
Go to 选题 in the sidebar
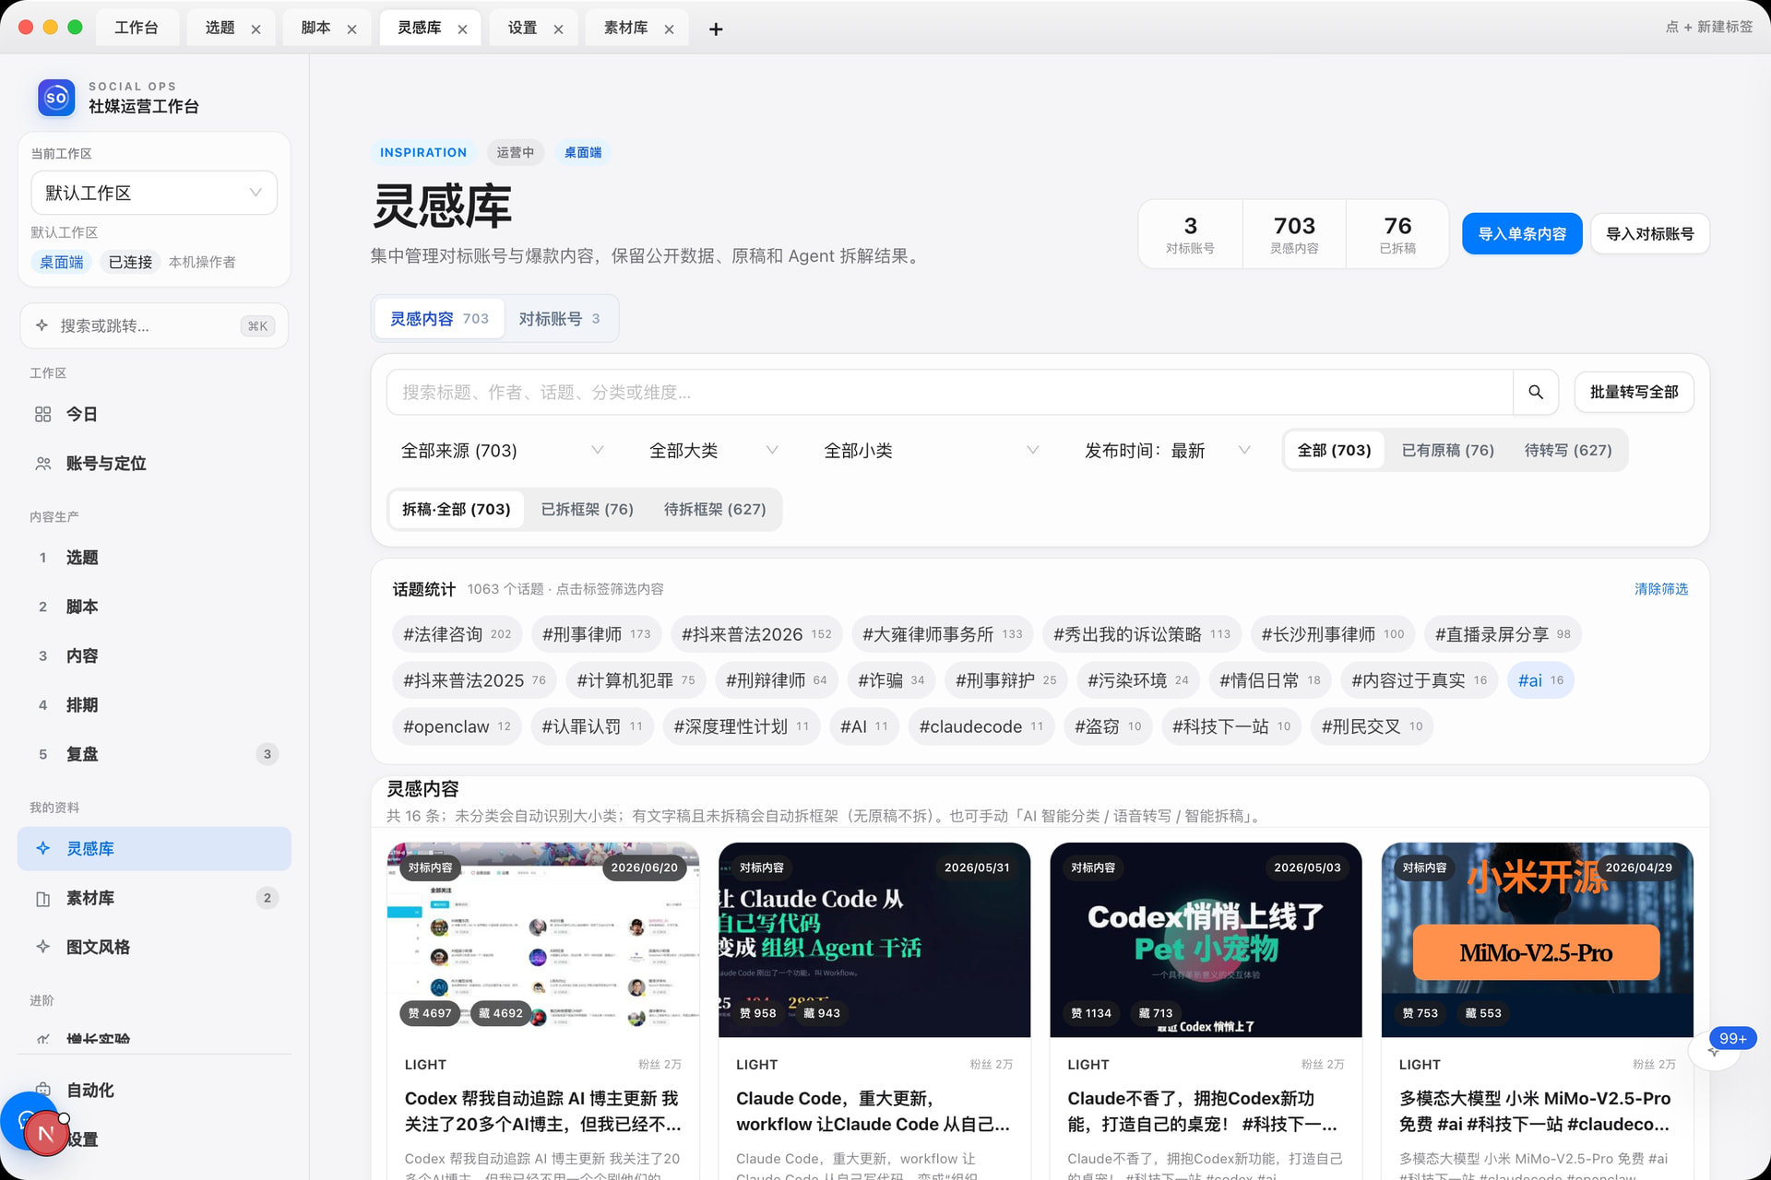click(x=154, y=558)
